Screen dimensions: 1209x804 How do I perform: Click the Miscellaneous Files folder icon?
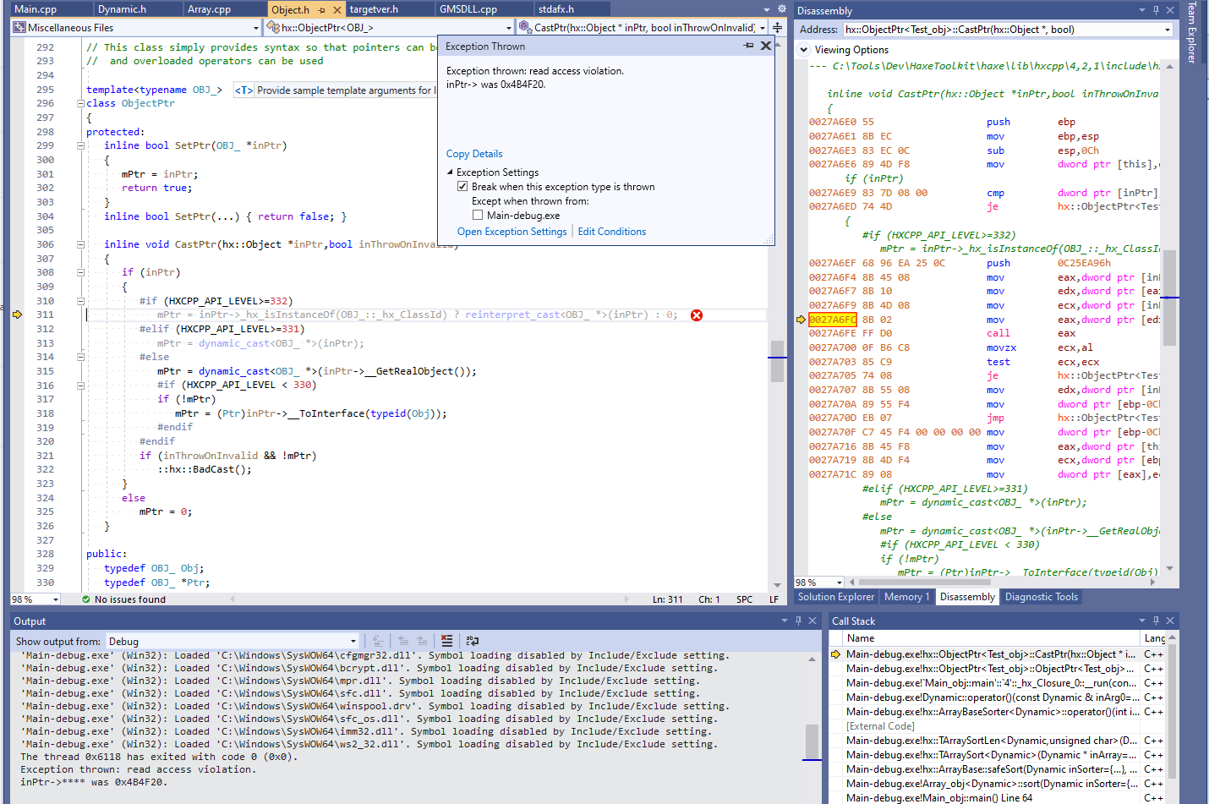click(x=19, y=27)
